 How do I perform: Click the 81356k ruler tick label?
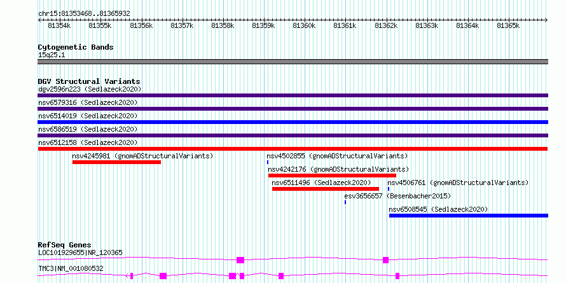click(x=141, y=25)
